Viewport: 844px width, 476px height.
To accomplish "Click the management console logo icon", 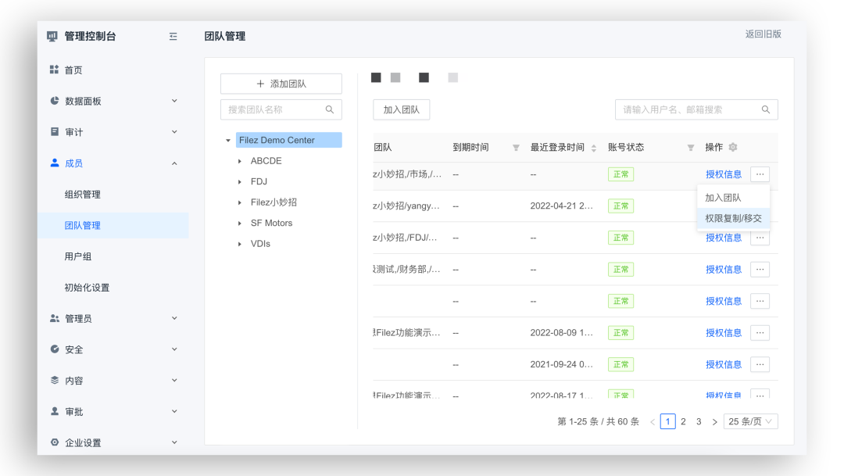I will 52,36.
